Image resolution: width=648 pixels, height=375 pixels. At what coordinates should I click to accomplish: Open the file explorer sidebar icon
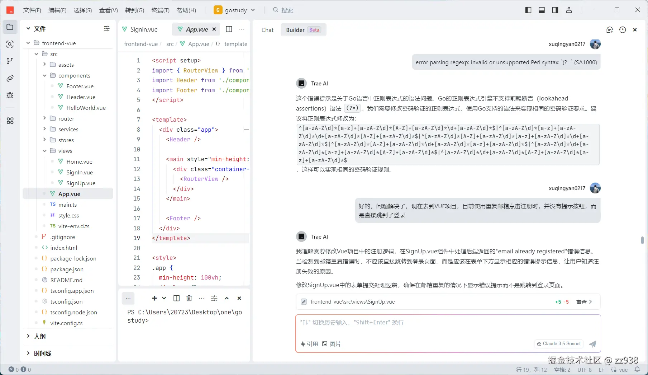pyautogui.click(x=10, y=27)
